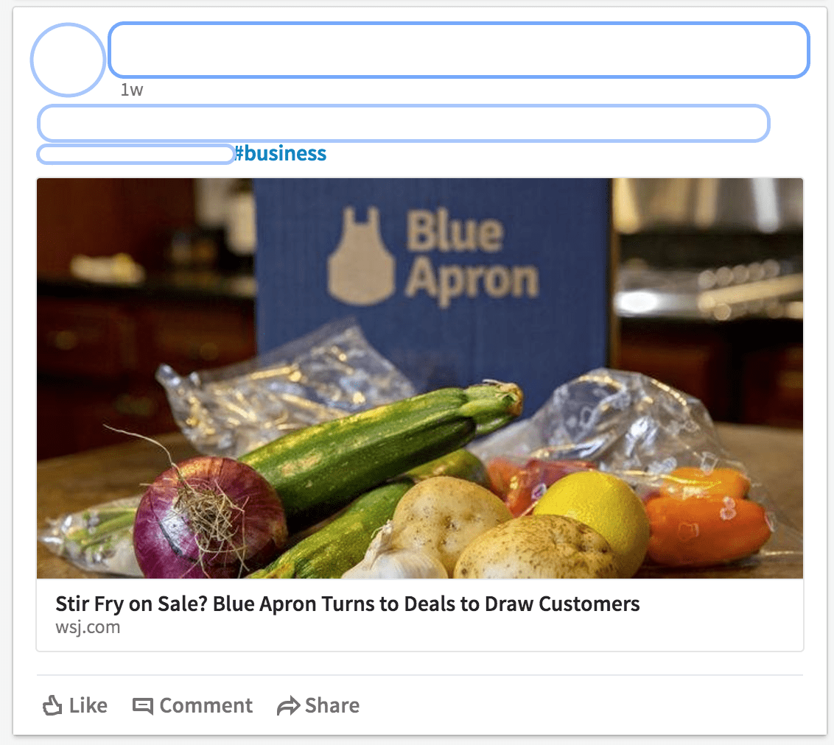Click the apron logo on the blue box
The width and height of the screenshot is (834, 745).
[x=361, y=256]
